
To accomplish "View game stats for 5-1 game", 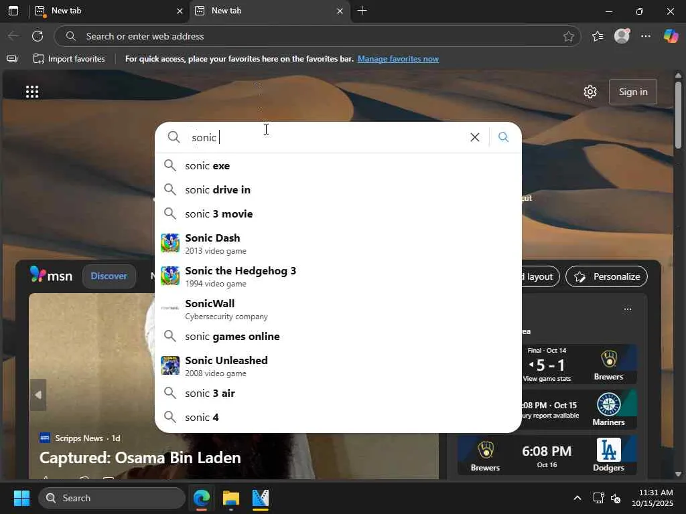I will [x=547, y=379].
